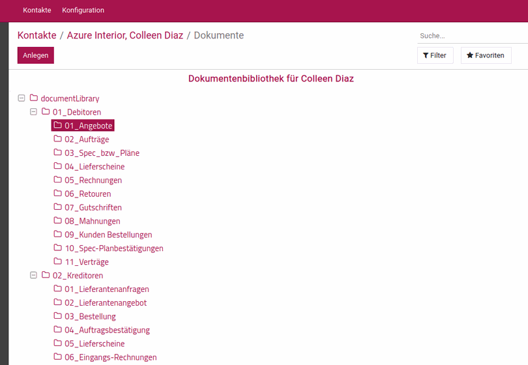
Task: Click the Anlegen button
Action: pyautogui.click(x=36, y=55)
